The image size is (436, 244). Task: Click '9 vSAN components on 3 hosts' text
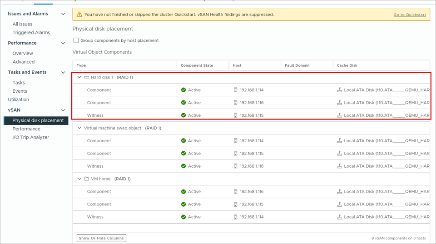398,238
